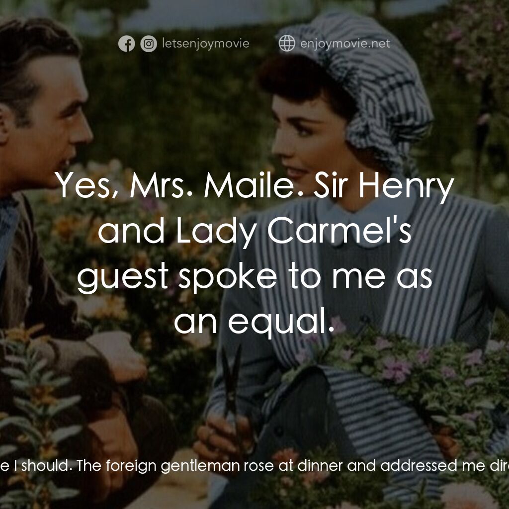Select the words "an equal."
This screenshot has height=509, width=509.
point(254,322)
